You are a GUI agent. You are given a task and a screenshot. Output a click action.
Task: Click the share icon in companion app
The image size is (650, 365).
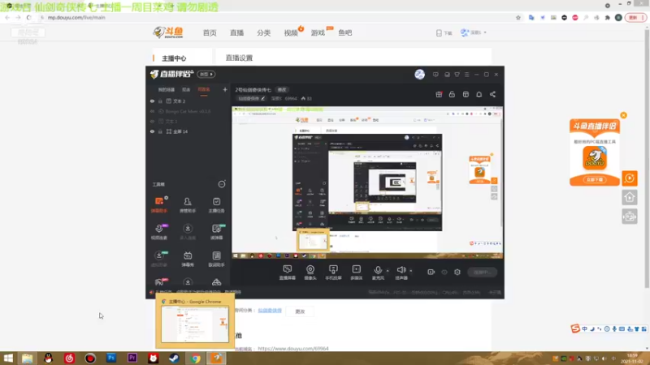[492, 94]
